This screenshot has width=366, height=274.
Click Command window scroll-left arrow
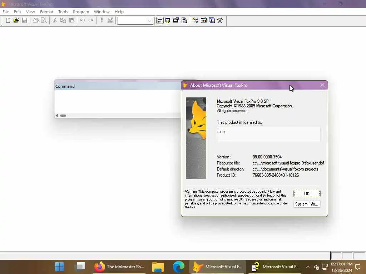tap(57, 116)
